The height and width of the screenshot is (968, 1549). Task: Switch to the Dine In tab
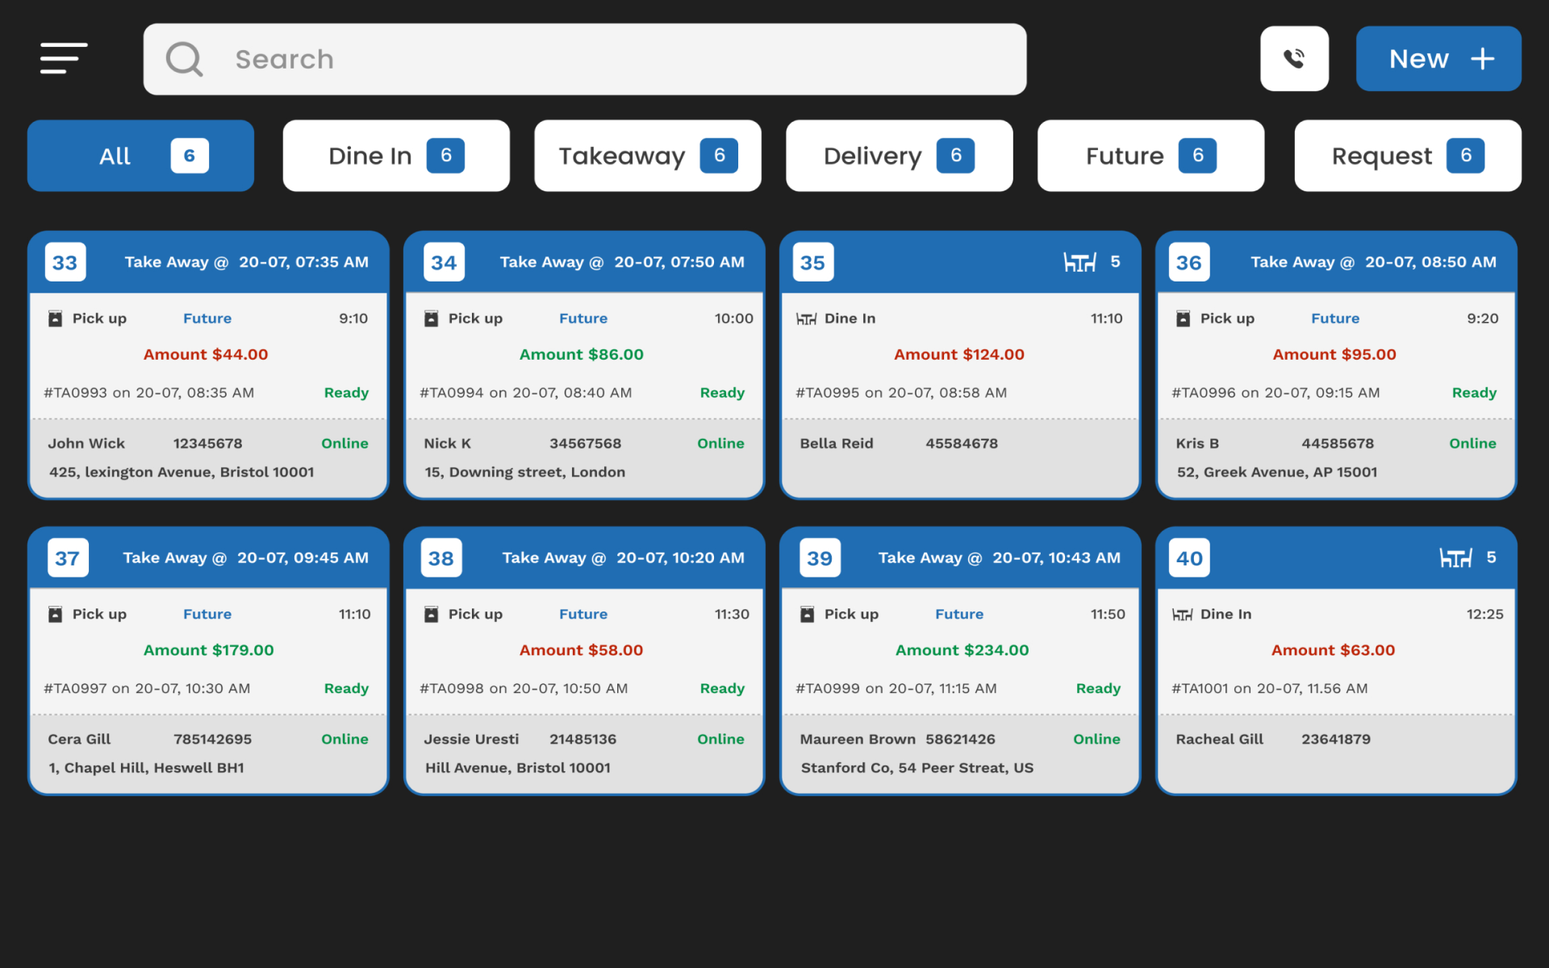395,156
